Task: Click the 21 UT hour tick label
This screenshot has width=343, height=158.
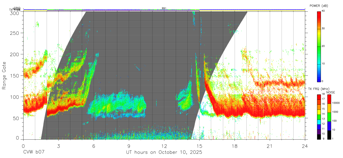Action: (x=270, y=146)
